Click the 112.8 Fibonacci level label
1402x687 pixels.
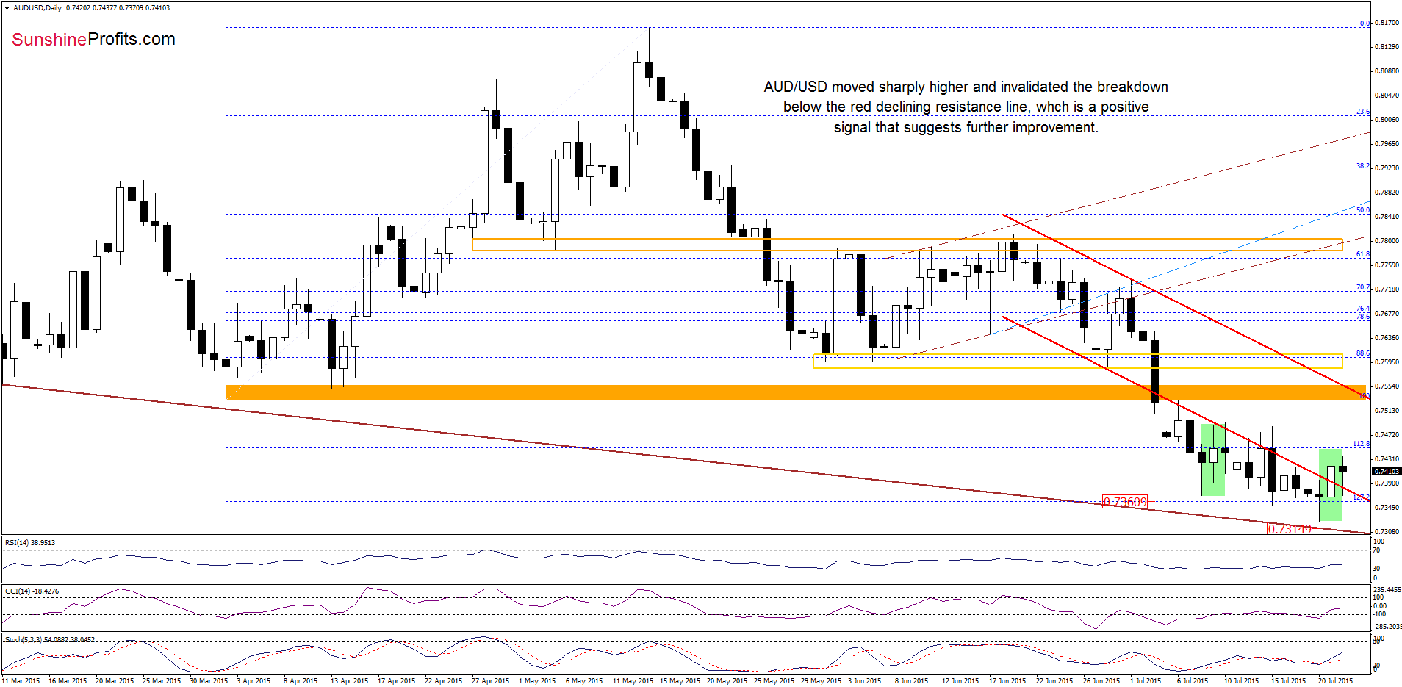click(1362, 444)
